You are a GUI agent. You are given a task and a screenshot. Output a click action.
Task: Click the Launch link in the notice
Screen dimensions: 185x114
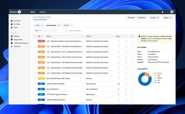tap(150, 39)
